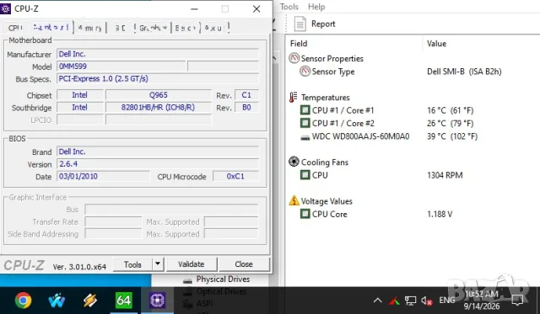Click the 1304 RPM fan value
The width and height of the screenshot is (540, 314).
pyautogui.click(x=445, y=175)
